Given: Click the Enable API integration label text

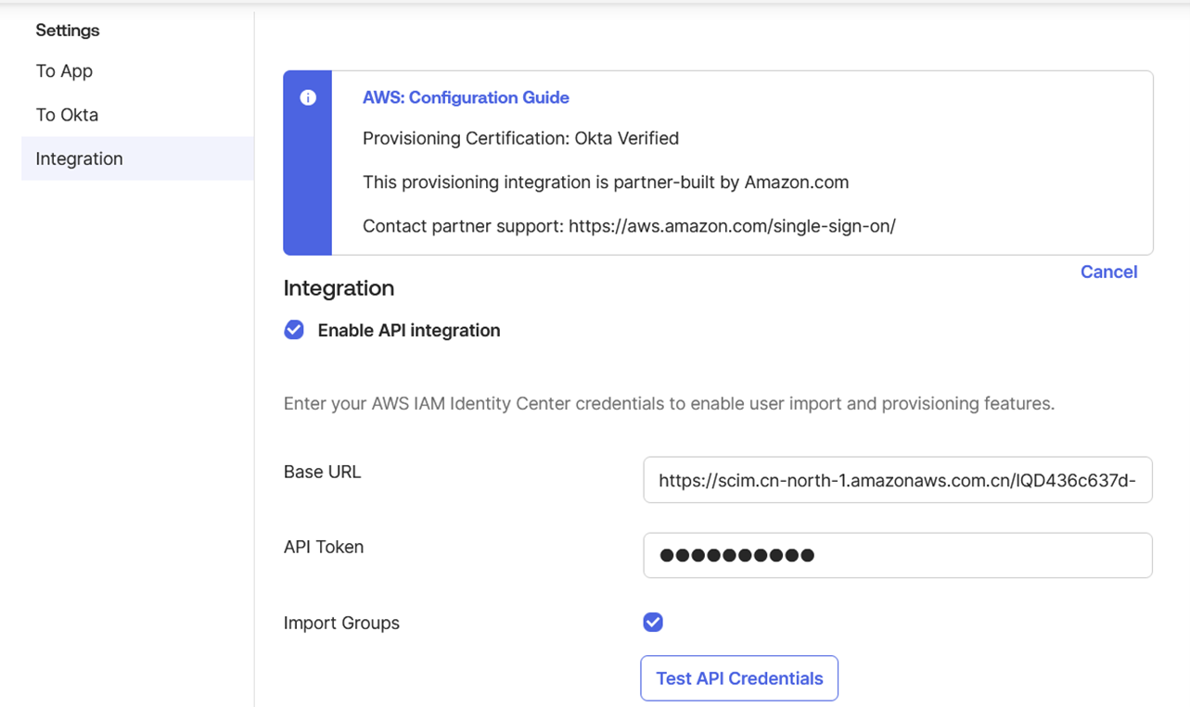Looking at the screenshot, I should (408, 331).
